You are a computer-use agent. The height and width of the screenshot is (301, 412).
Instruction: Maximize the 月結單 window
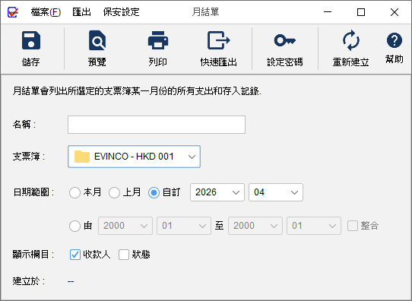(361, 12)
